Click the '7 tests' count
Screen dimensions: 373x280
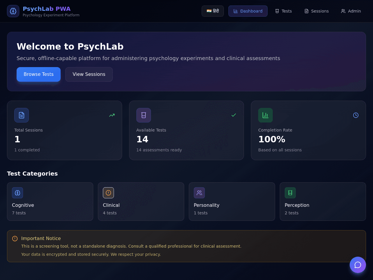(19, 213)
